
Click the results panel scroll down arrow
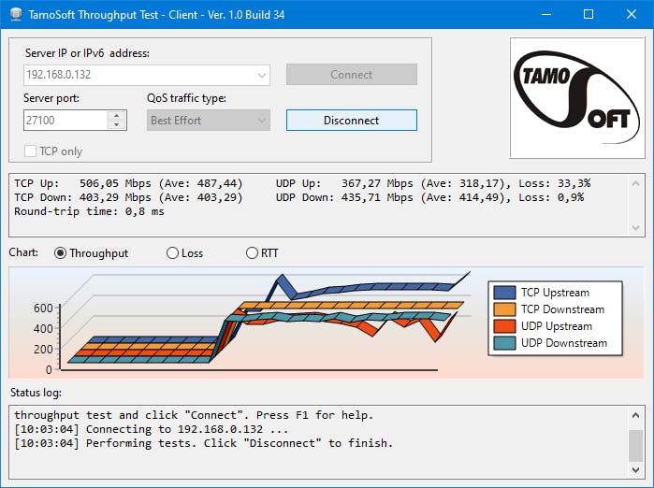coord(635,227)
